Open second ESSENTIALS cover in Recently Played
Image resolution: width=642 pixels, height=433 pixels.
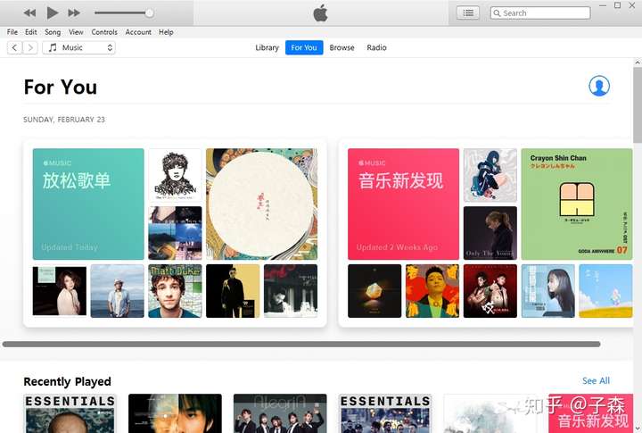point(385,413)
